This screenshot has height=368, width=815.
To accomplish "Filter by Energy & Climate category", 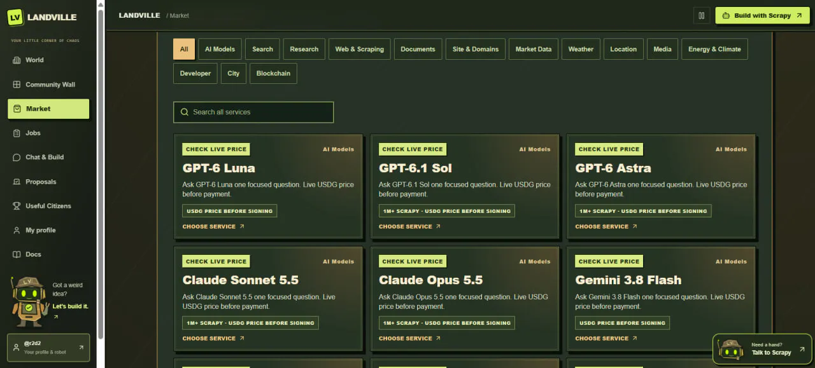I will point(714,49).
